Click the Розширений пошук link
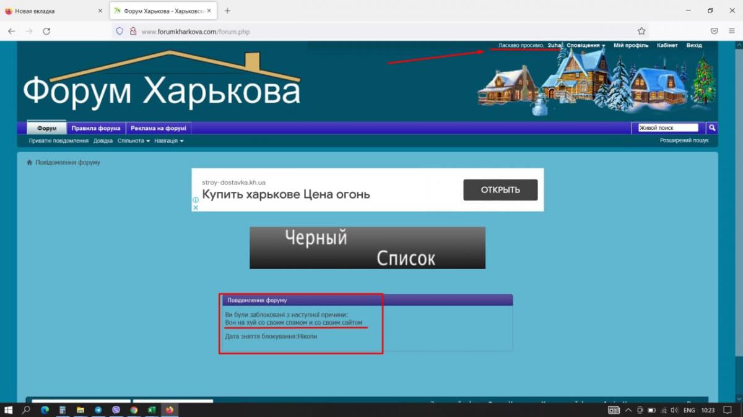 pyautogui.click(x=684, y=141)
